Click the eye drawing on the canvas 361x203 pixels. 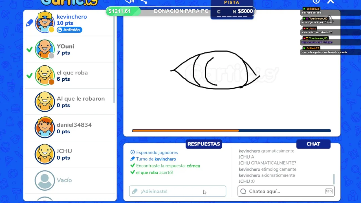point(215,70)
